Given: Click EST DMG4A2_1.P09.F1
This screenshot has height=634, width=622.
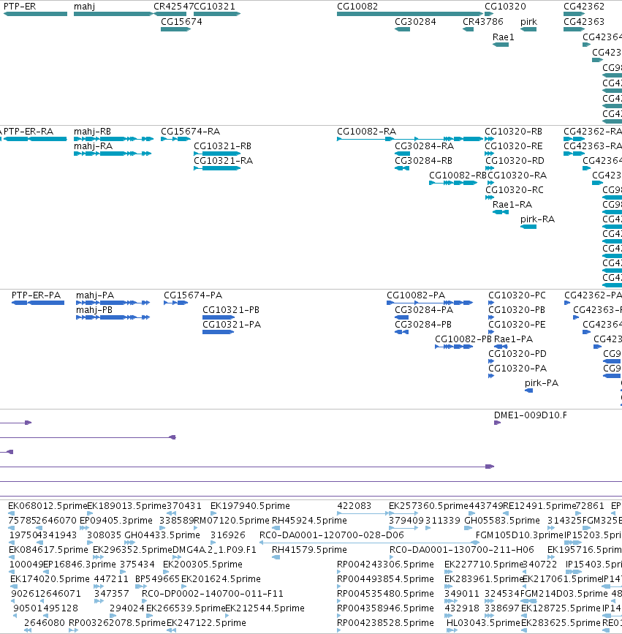Looking at the screenshot, I should [x=215, y=550].
